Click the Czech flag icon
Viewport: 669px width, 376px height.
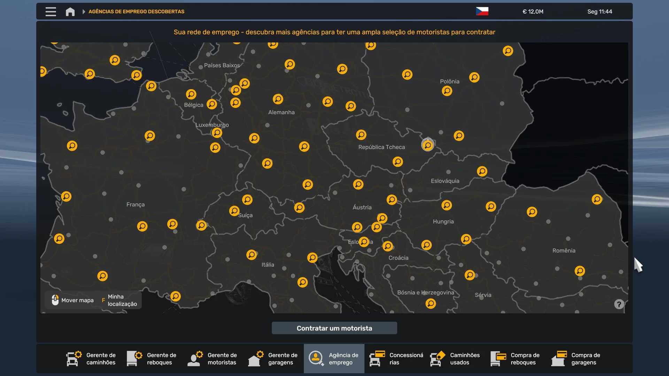482,11
